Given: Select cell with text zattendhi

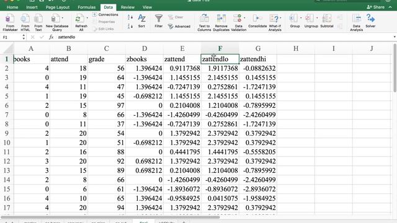Looking at the screenshot, I should pyautogui.click(x=258, y=59).
